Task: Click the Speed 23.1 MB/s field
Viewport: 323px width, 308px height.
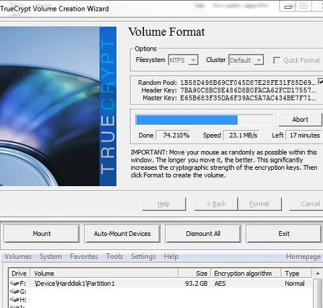Action: pos(242,135)
